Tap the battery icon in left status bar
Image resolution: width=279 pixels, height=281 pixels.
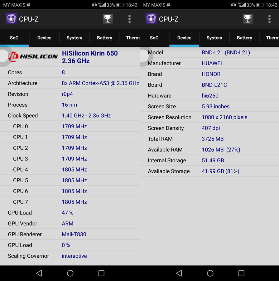coord(120,5)
